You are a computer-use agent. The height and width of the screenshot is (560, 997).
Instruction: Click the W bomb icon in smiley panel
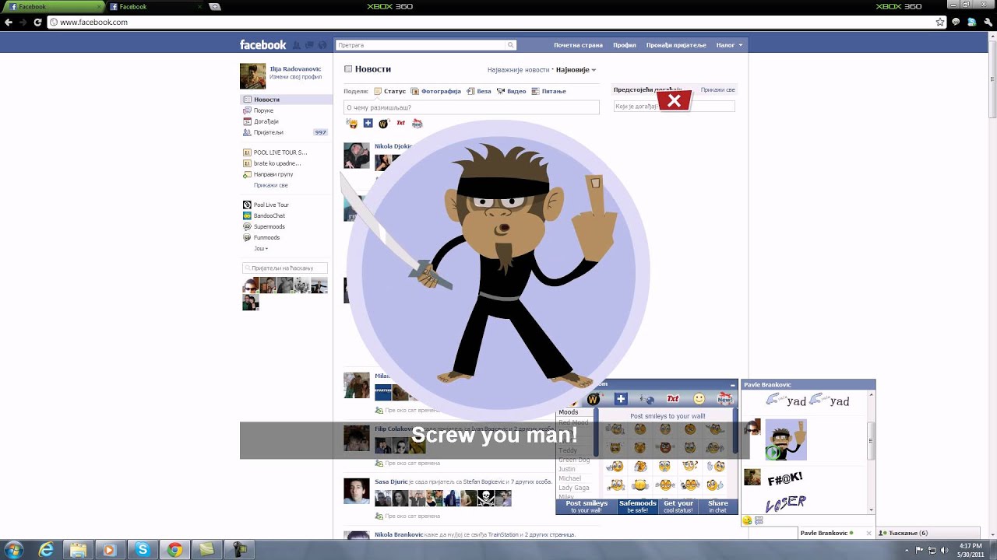click(x=594, y=399)
